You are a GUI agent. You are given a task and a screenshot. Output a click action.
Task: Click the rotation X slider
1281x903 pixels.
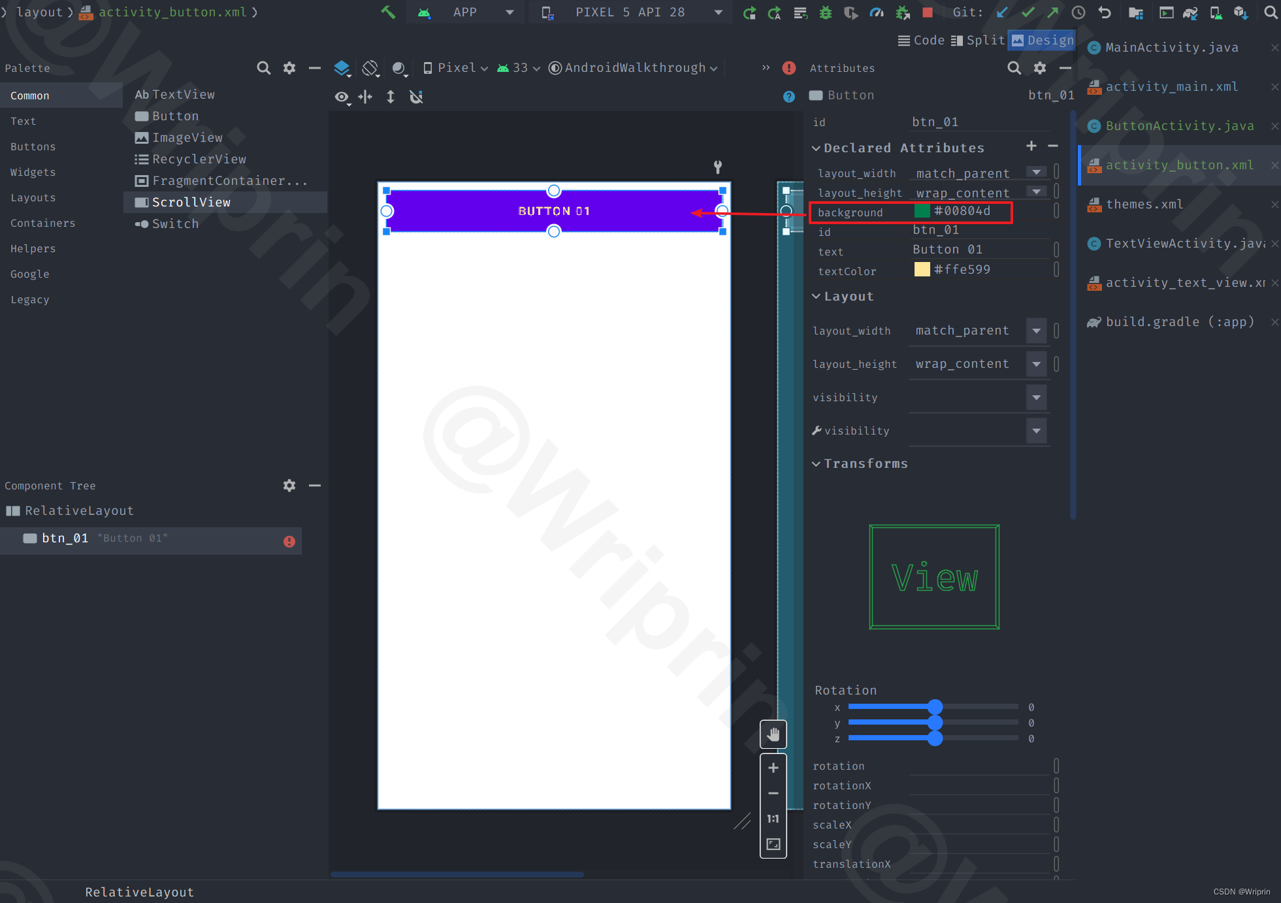935,706
